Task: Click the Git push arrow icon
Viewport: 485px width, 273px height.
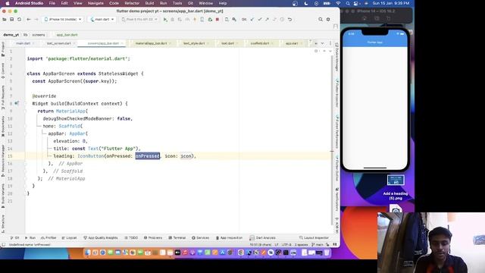Action: pyautogui.click(x=267, y=19)
